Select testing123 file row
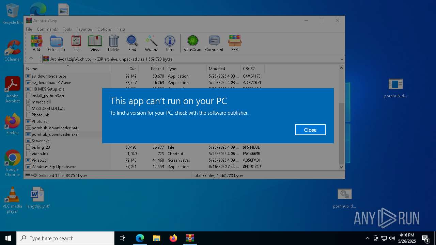 [41, 147]
